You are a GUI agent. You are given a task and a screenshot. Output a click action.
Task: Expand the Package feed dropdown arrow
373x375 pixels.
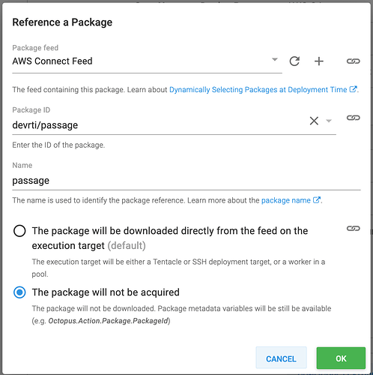point(275,59)
